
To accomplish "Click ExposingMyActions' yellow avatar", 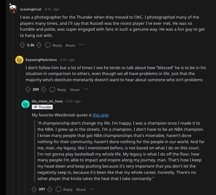I will 19,60.
